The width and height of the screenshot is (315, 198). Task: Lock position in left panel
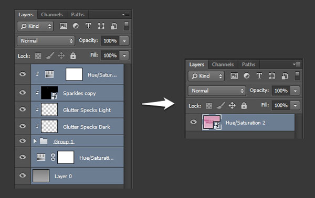[61, 56]
